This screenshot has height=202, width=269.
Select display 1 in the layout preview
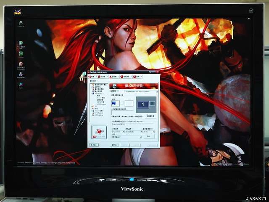143,104
